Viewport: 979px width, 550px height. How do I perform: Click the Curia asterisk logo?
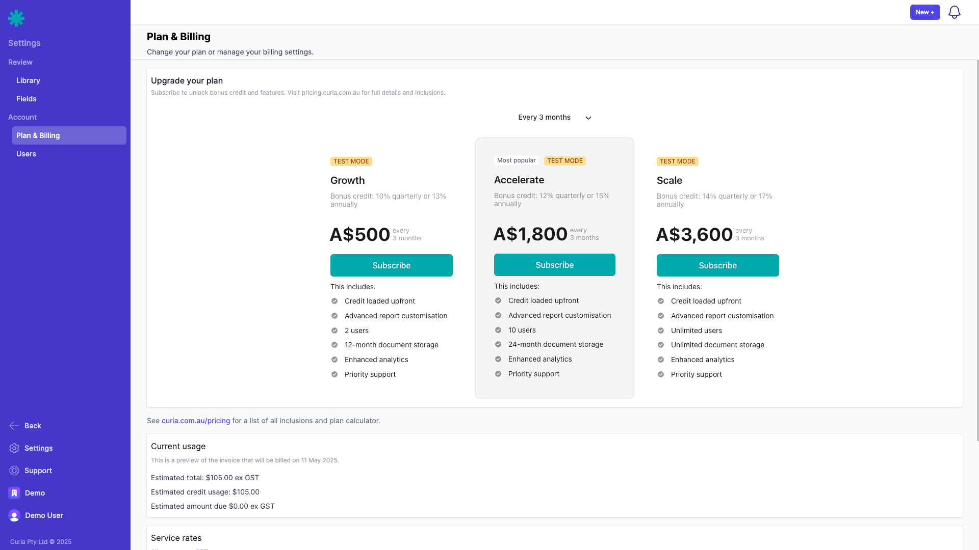tap(16, 18)
